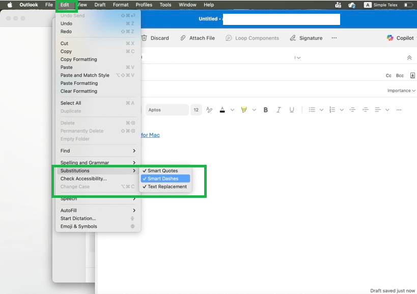Image resolution: width=417 pixels, height=294 pixels.
Task: Increase the paragraph indent
Action: tap(366, 110)
